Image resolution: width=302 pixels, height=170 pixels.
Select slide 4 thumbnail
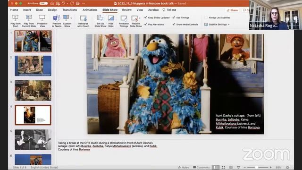click(x=33, y=115)
